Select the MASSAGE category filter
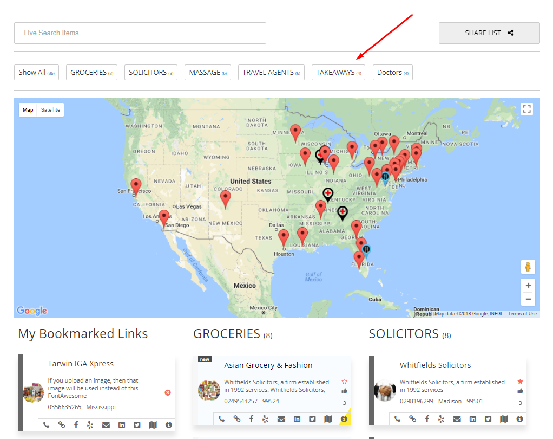Viewport: 553px width, 439px height. (208, 73)
